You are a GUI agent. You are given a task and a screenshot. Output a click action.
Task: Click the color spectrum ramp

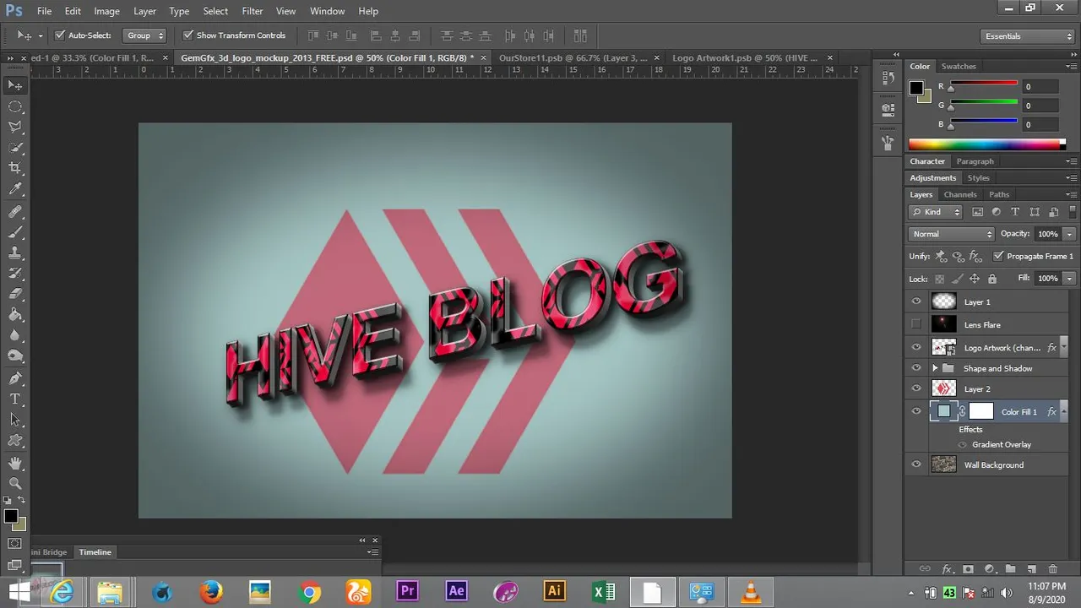click(x=986, y=144)
